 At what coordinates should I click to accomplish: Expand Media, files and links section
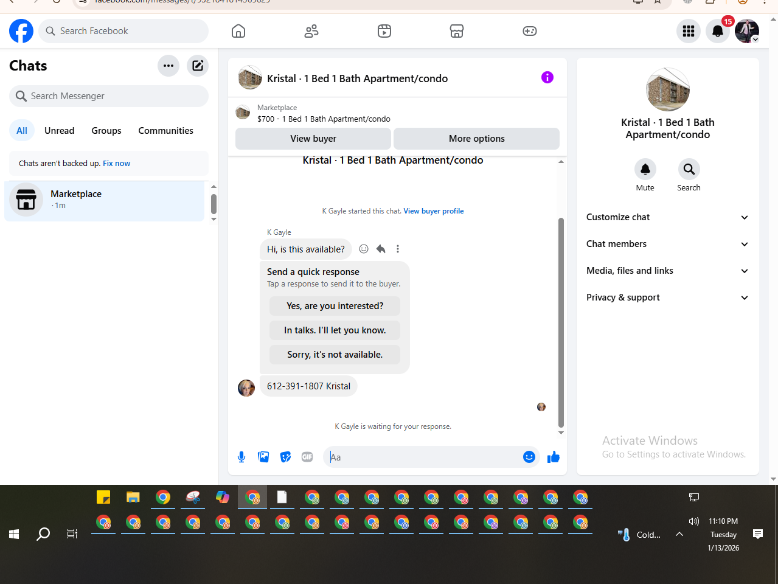pyautogui.click(x=668, y=271)
